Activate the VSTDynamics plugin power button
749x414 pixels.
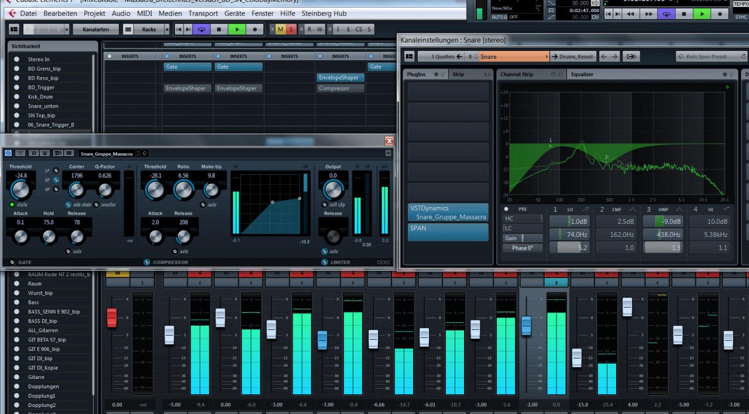coord(8,153)
